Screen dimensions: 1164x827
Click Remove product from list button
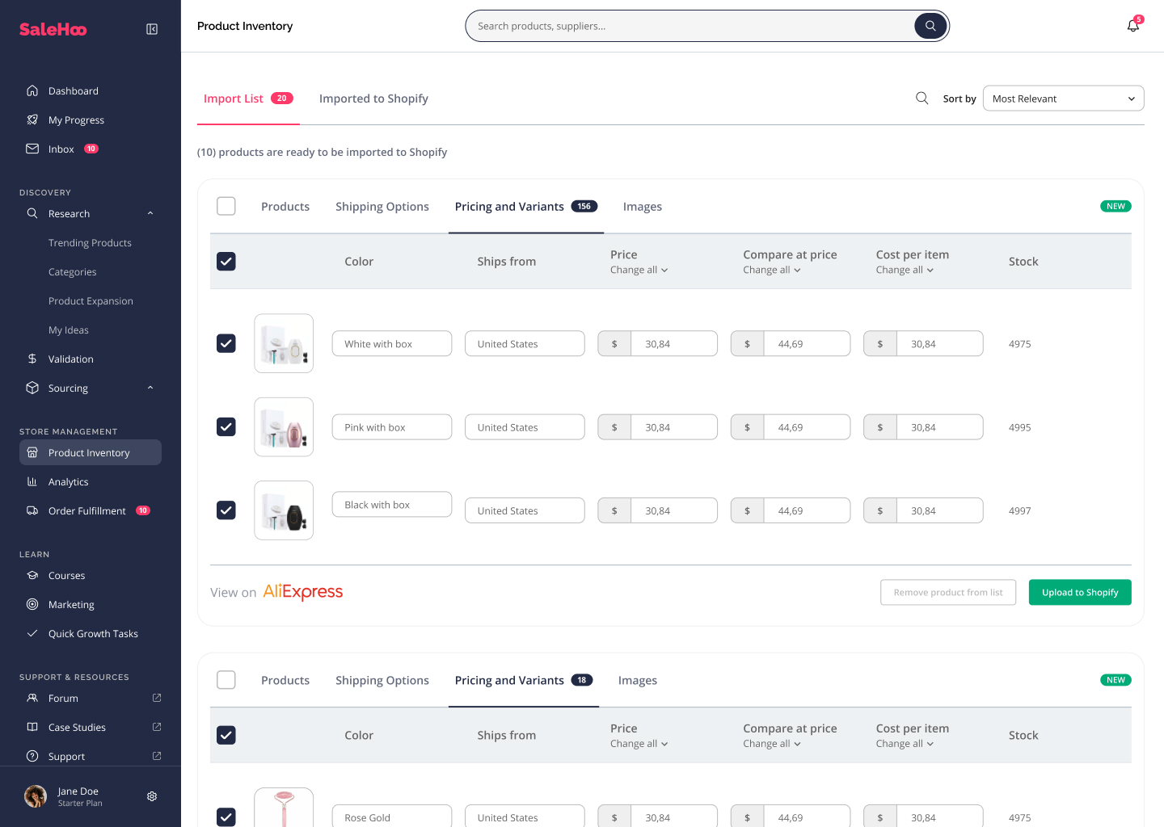click(948, 592)
